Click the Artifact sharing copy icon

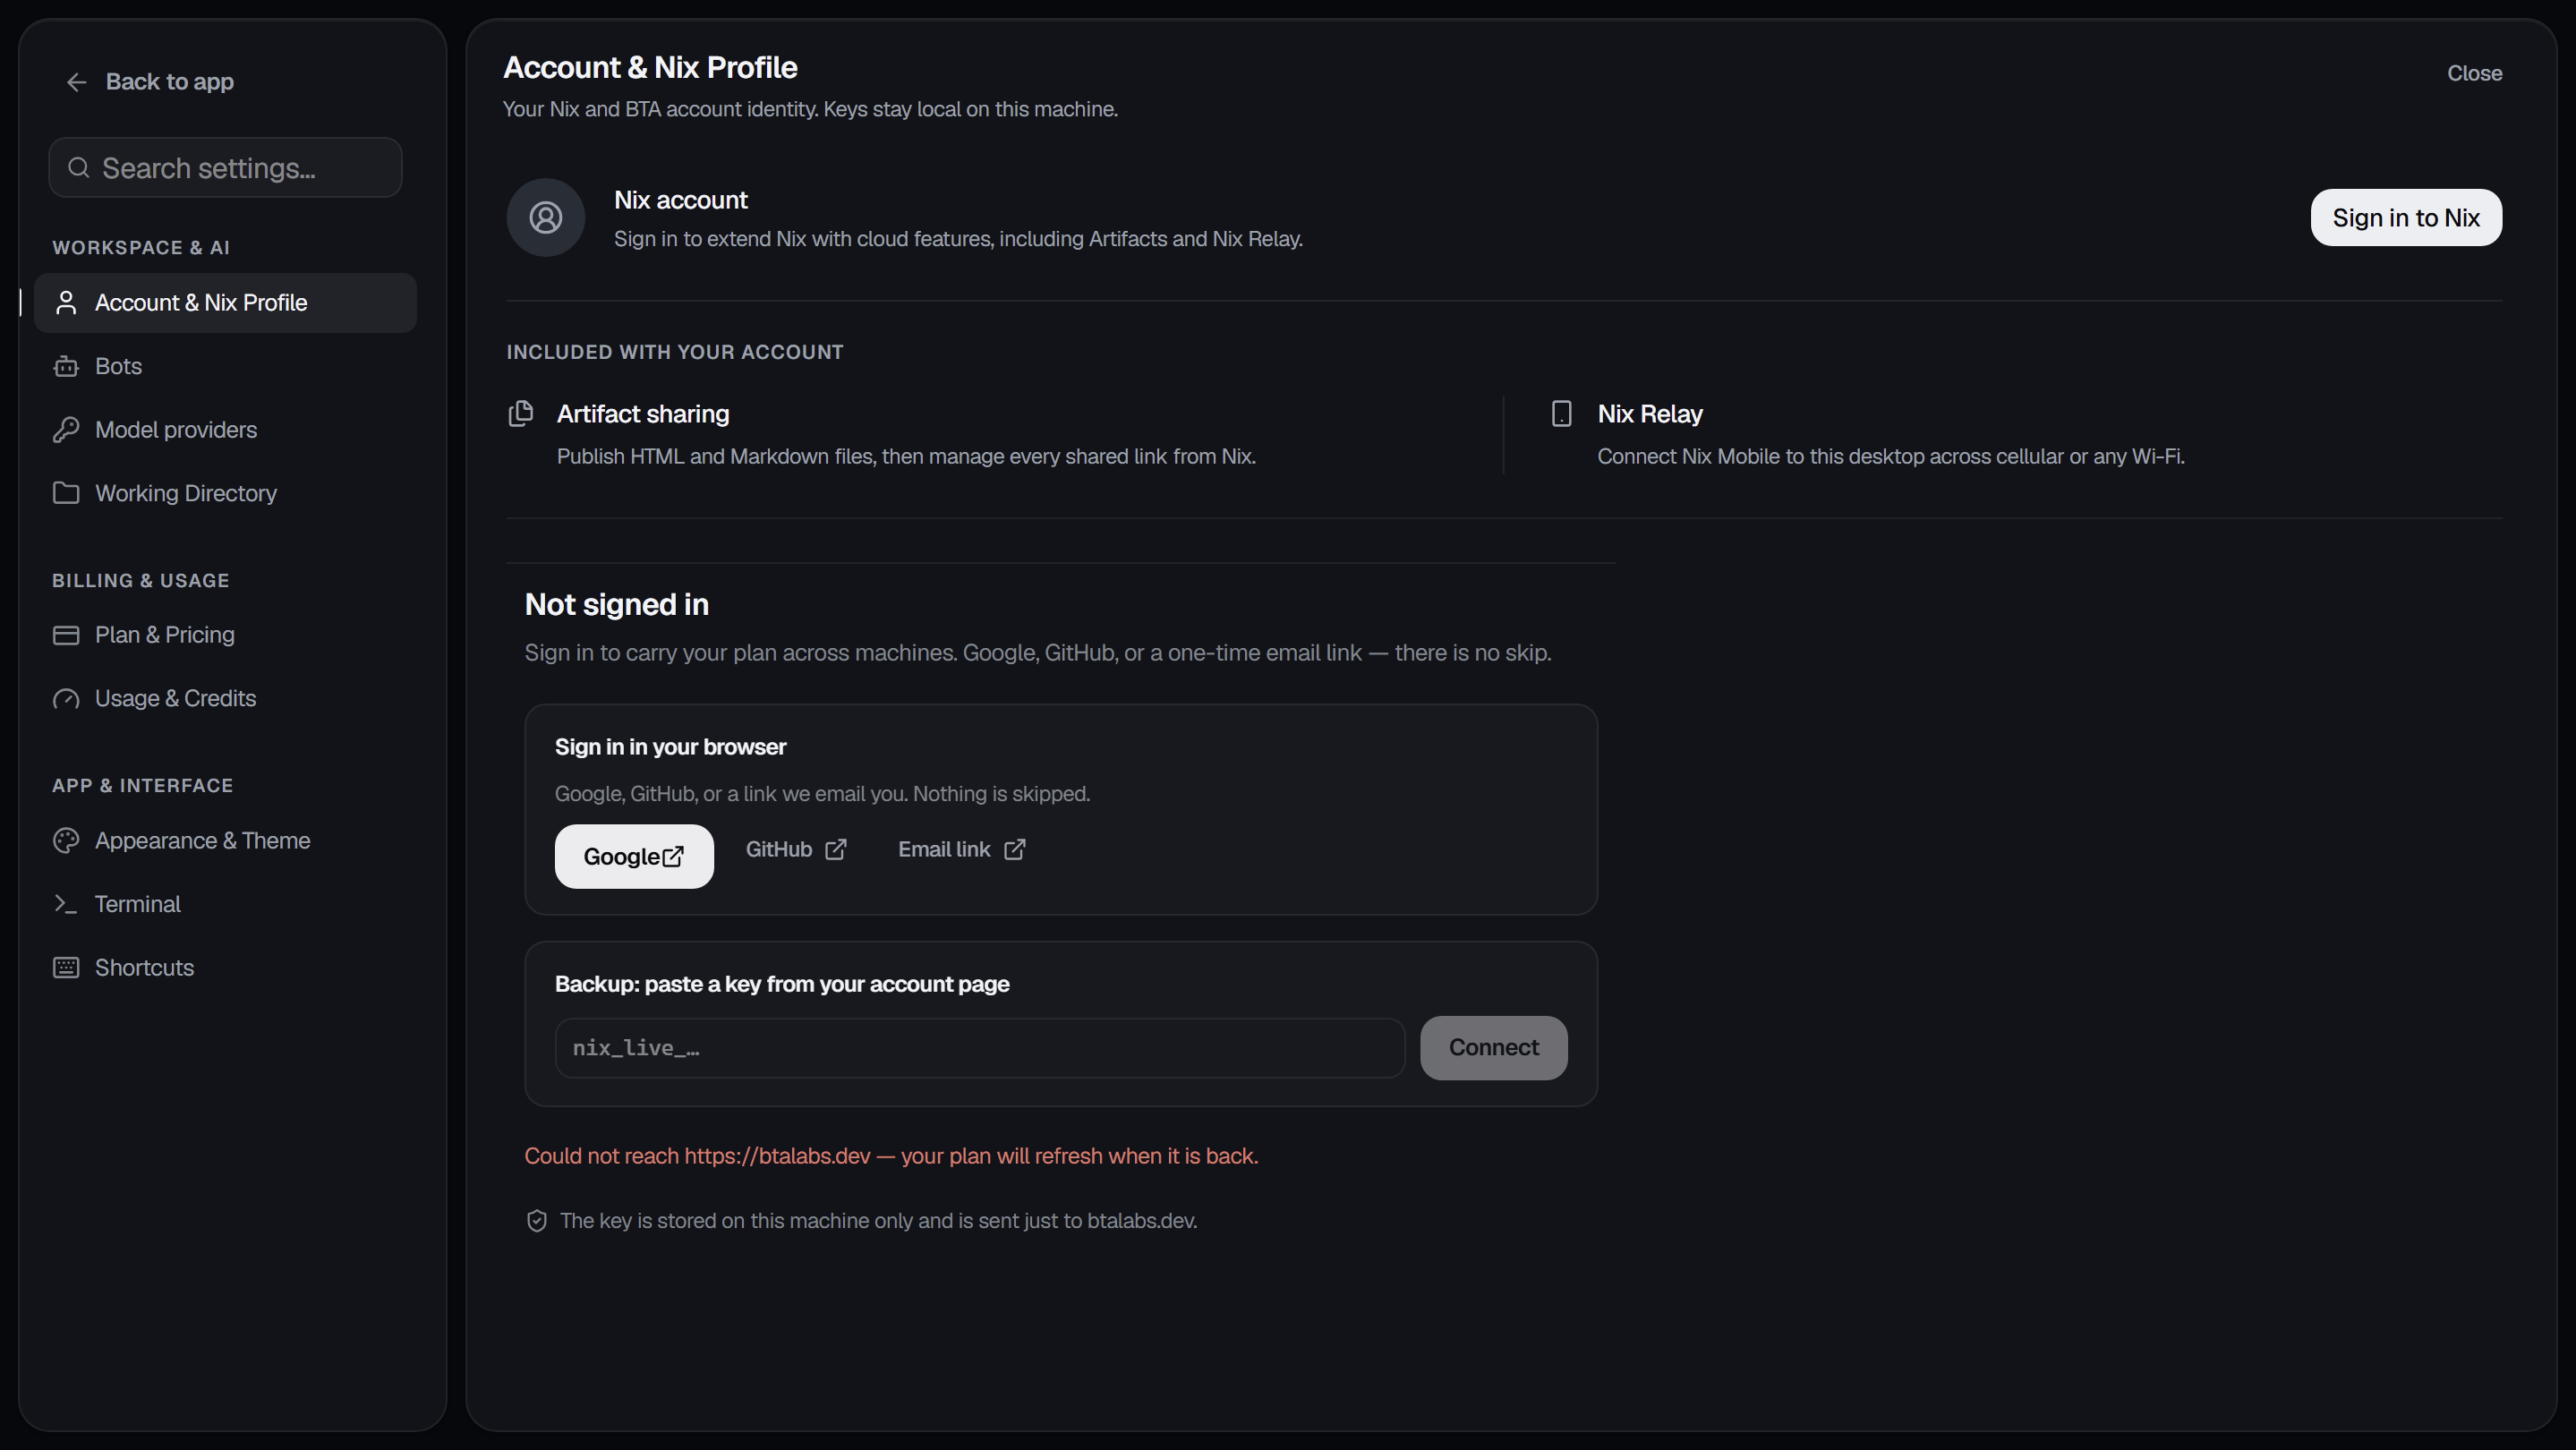(x=521, y=413)
